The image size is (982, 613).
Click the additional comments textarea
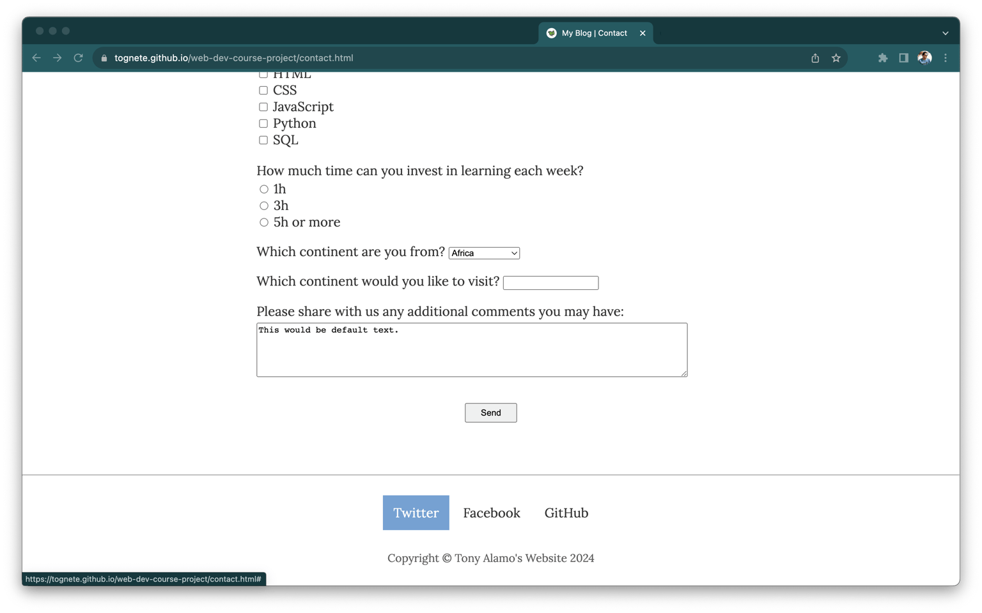tap(472, 350)
